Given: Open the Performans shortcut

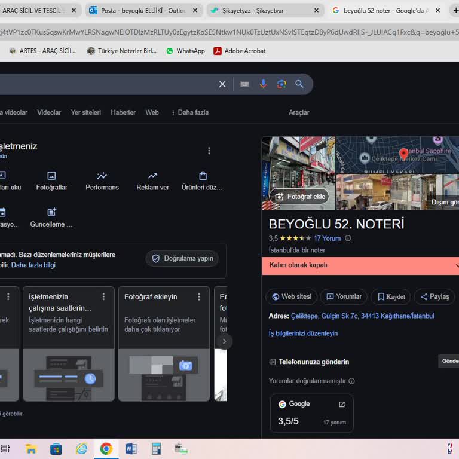Looking at the screenshot, I should point(102,181).
